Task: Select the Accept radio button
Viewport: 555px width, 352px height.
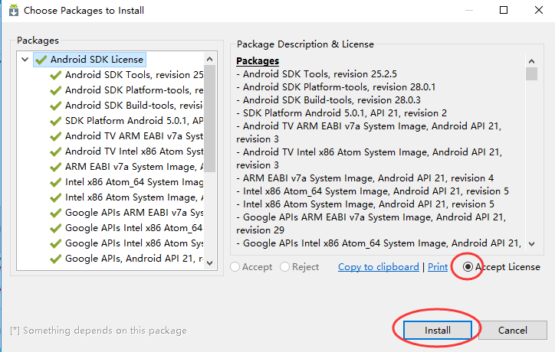Action: click(x=235, y=267)
